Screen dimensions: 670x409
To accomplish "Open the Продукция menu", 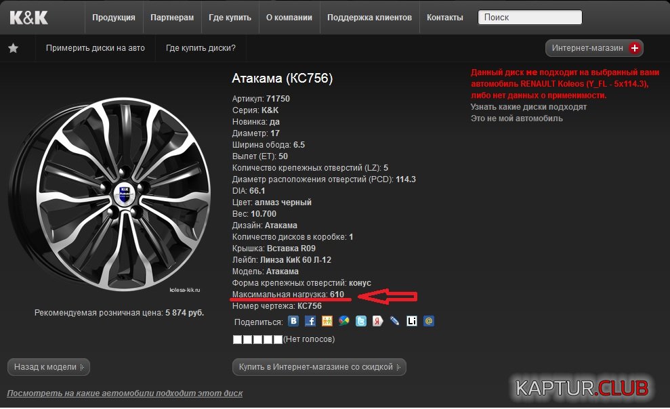I will coord(114,18).
